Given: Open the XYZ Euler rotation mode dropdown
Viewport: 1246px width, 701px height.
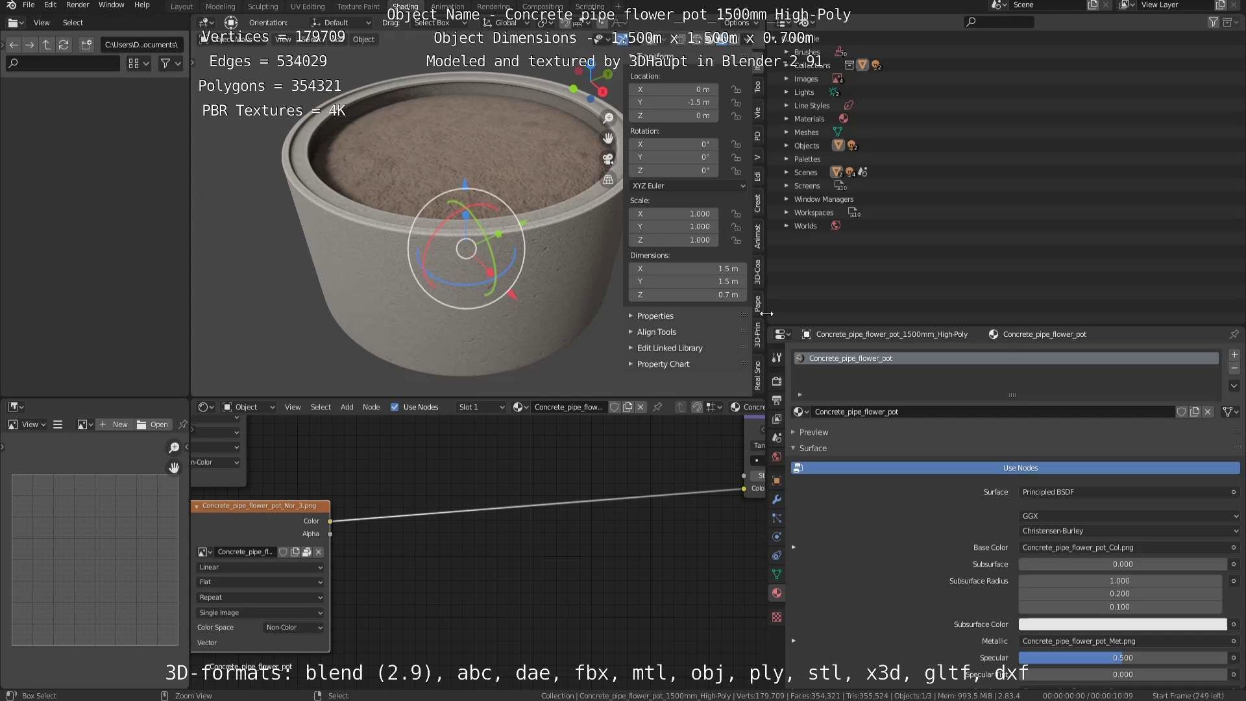Looking at the screenshot, I should 689,186.
